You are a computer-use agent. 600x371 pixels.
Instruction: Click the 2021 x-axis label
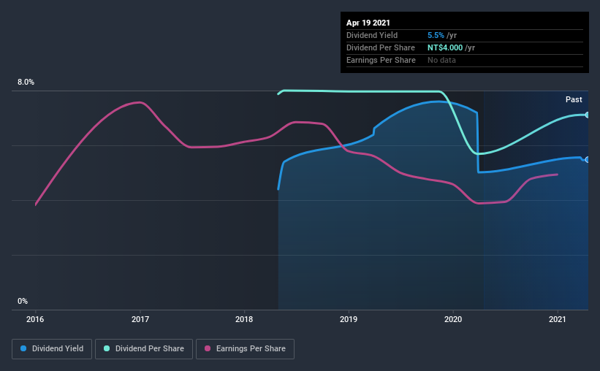click(557, 319)
